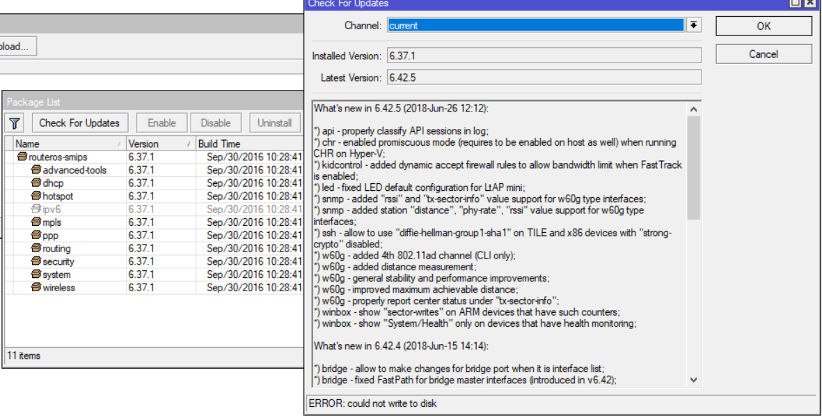Image resolution: width=822 pixels, height=416 pixels.
Task: Click the filter funnel icon in Package List
Action: point(15,123)
